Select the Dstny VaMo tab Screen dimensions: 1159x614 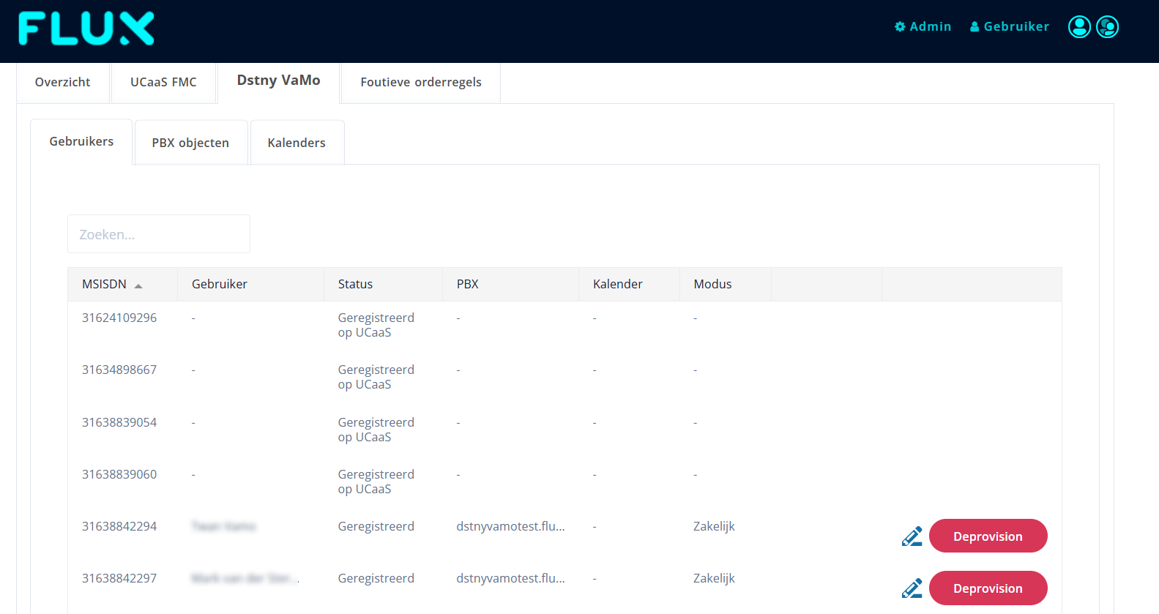278,81
